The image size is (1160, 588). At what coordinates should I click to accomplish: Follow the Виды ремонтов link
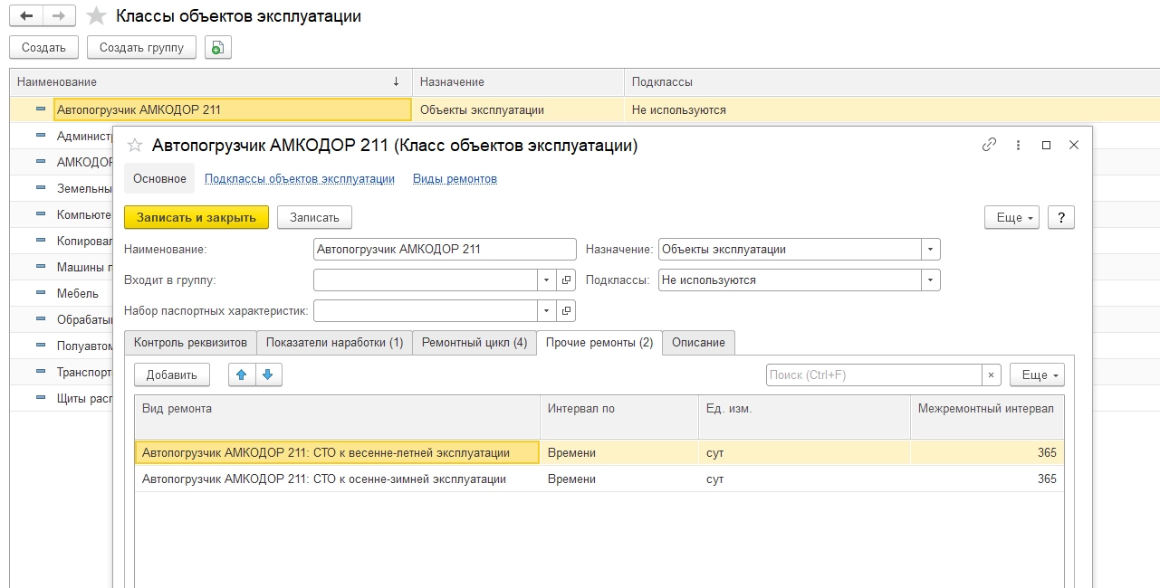coord(455,178)
